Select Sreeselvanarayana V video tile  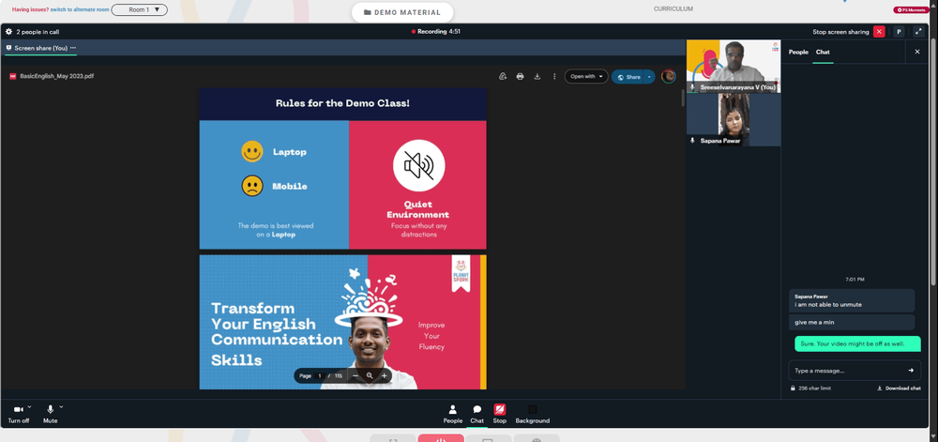(x=734, y=66)
